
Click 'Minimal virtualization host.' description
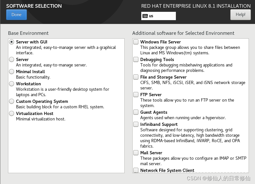pos(41,119)
